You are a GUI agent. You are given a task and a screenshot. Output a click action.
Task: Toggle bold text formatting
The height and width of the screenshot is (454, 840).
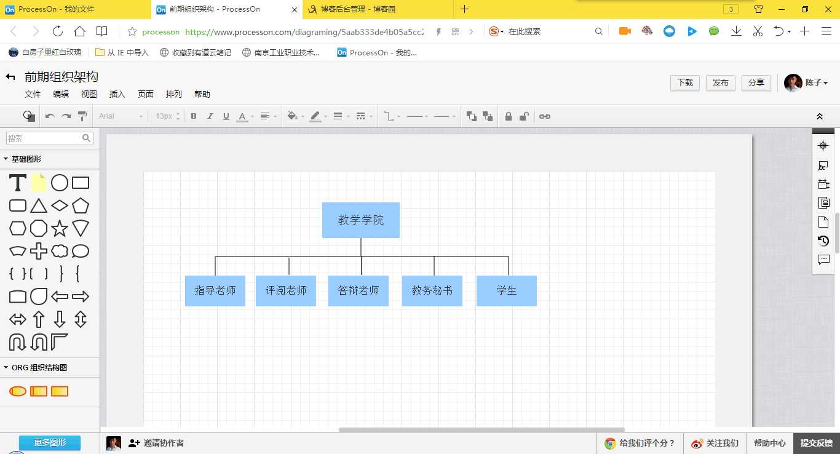[x=194, y=116]
